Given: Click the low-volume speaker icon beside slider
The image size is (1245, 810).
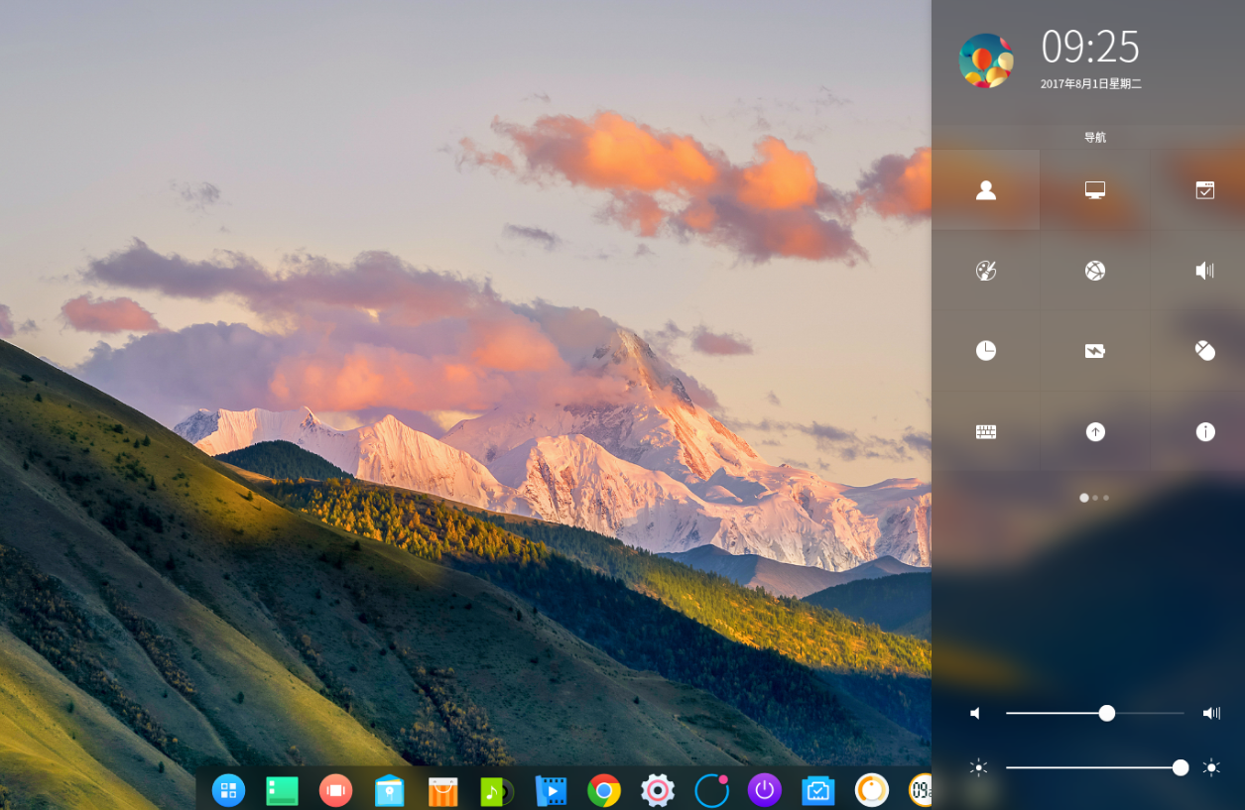Looking at the screenshot, I should click(x=976, y=713).
